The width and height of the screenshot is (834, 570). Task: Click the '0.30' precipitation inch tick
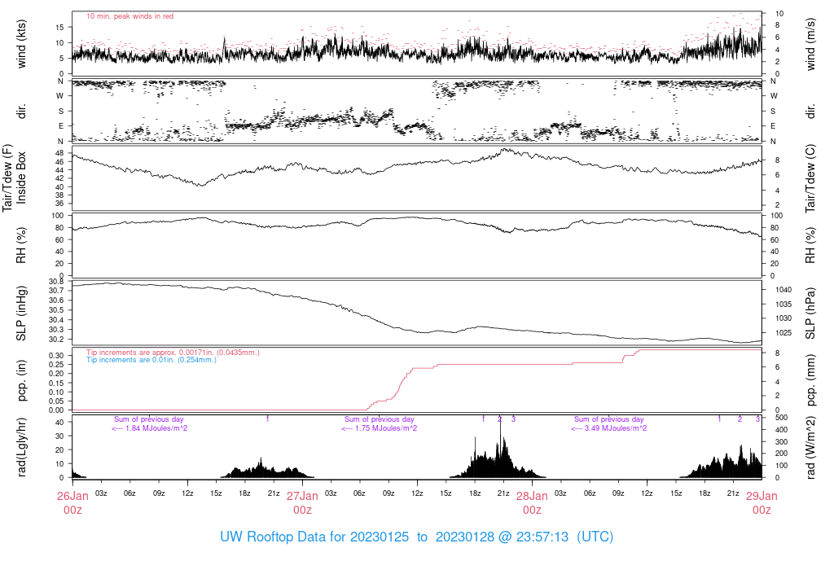click(56, 355)
